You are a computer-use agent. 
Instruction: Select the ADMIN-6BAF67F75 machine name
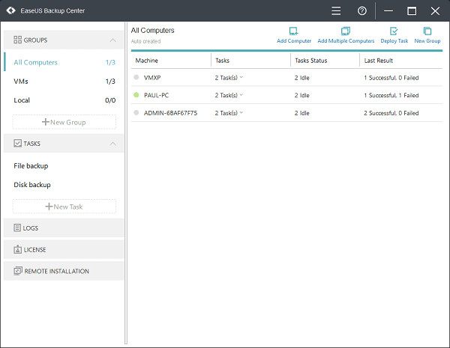[x=170, y=113]
